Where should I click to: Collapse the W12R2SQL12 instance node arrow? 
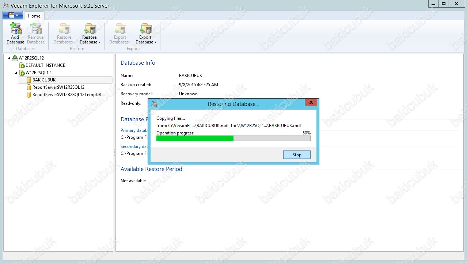click(x=16, y=73)
